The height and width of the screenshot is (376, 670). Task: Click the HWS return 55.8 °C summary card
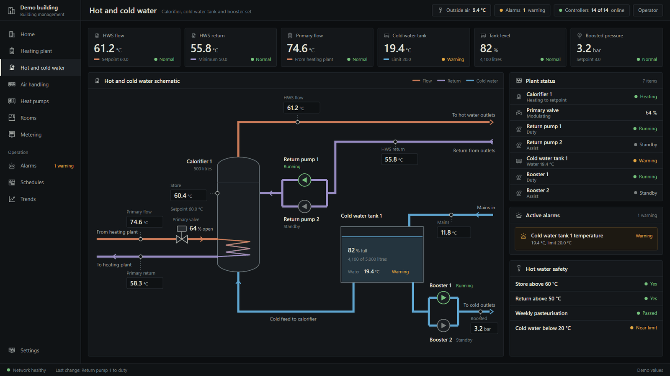click(231, 47)
